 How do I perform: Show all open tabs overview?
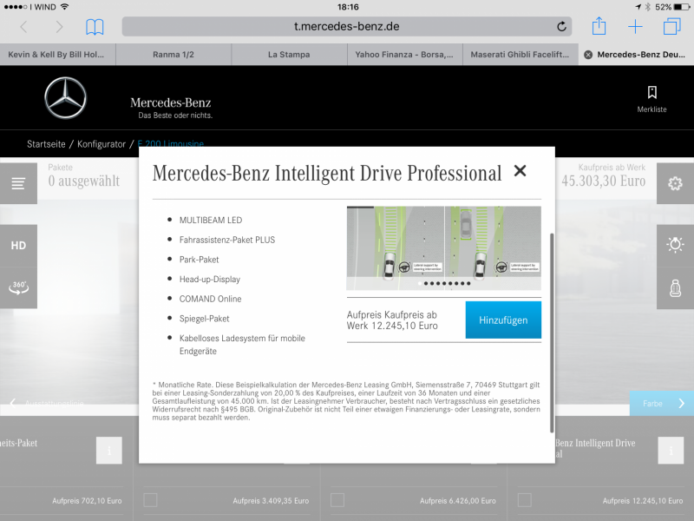[x=671, y=26]
